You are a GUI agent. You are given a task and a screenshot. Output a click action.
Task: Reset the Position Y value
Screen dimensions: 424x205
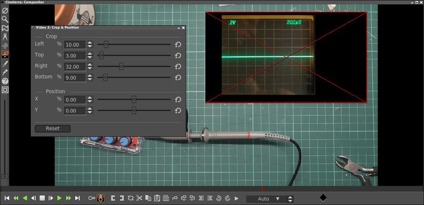[178, 111]
